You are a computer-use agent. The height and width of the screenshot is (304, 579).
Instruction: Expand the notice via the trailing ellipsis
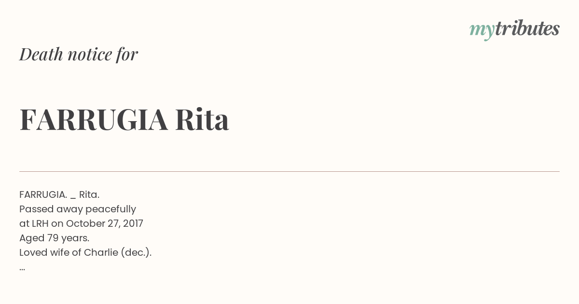point(22,268)
